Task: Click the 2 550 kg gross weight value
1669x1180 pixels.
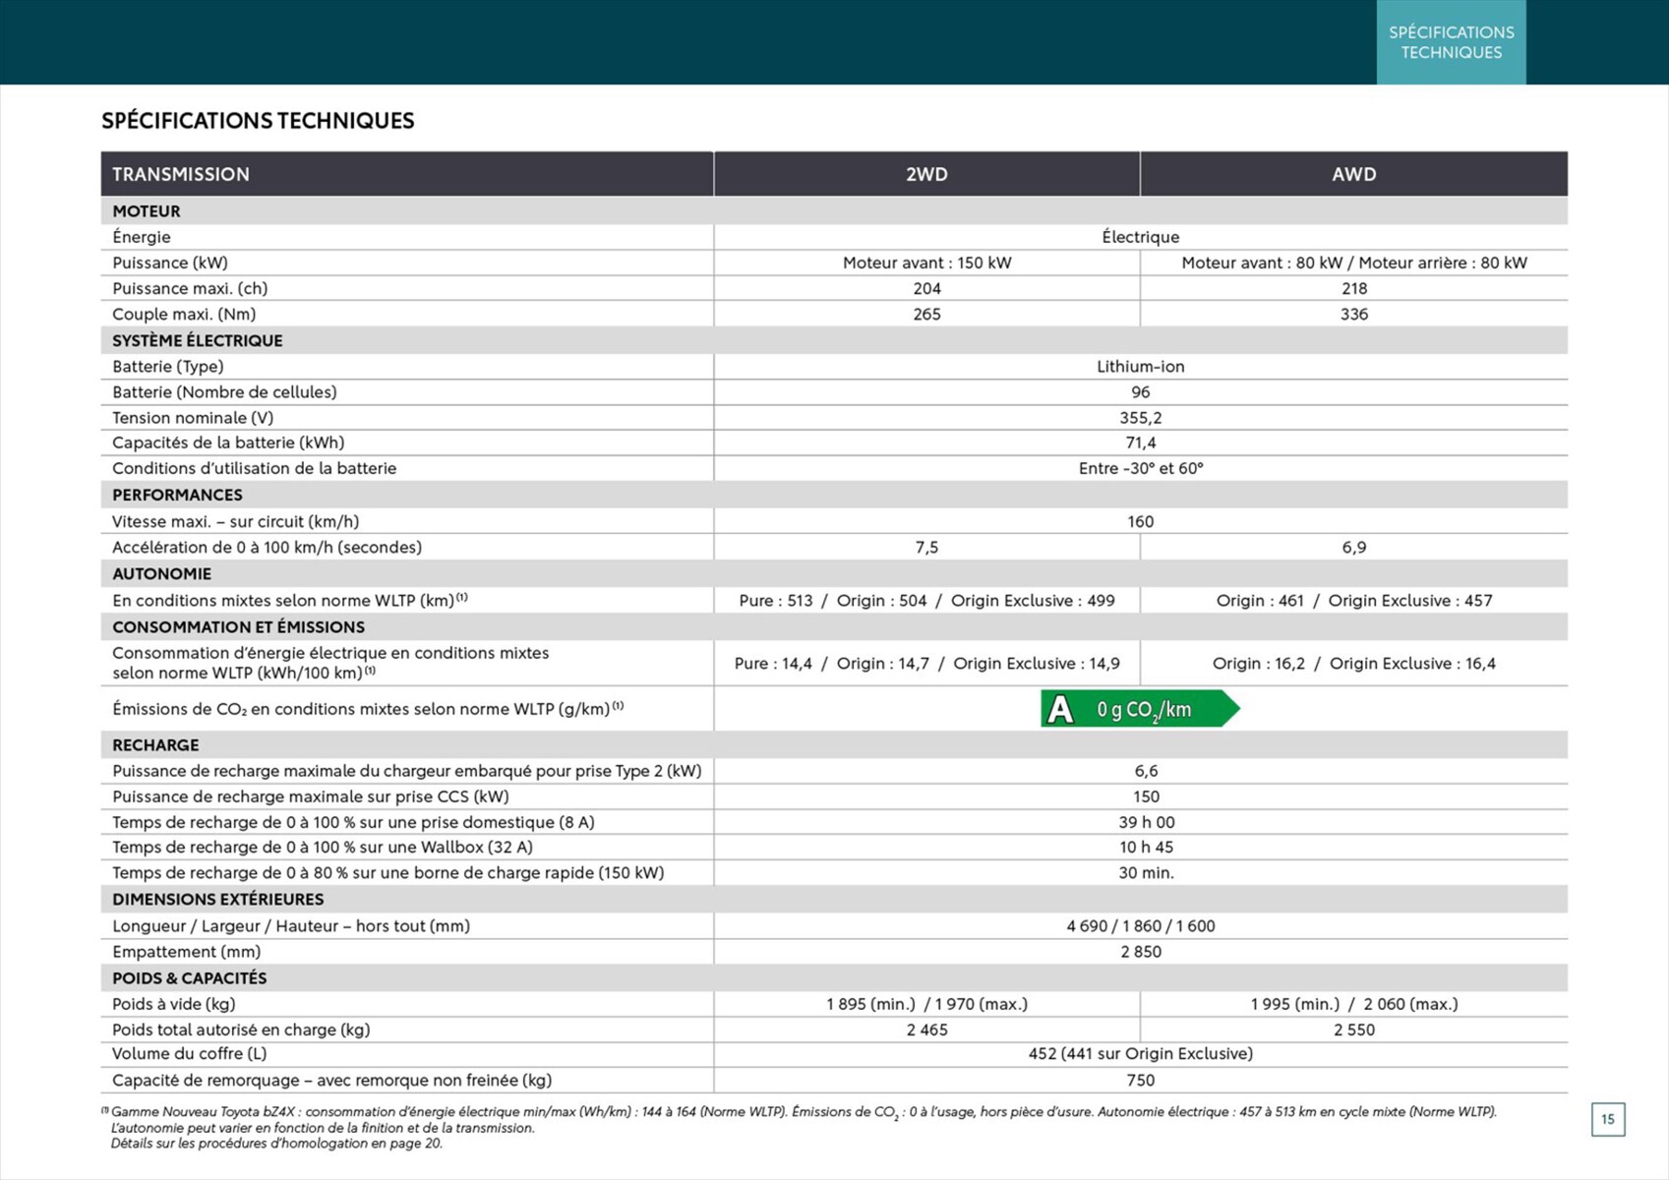Action: 1354,1030
